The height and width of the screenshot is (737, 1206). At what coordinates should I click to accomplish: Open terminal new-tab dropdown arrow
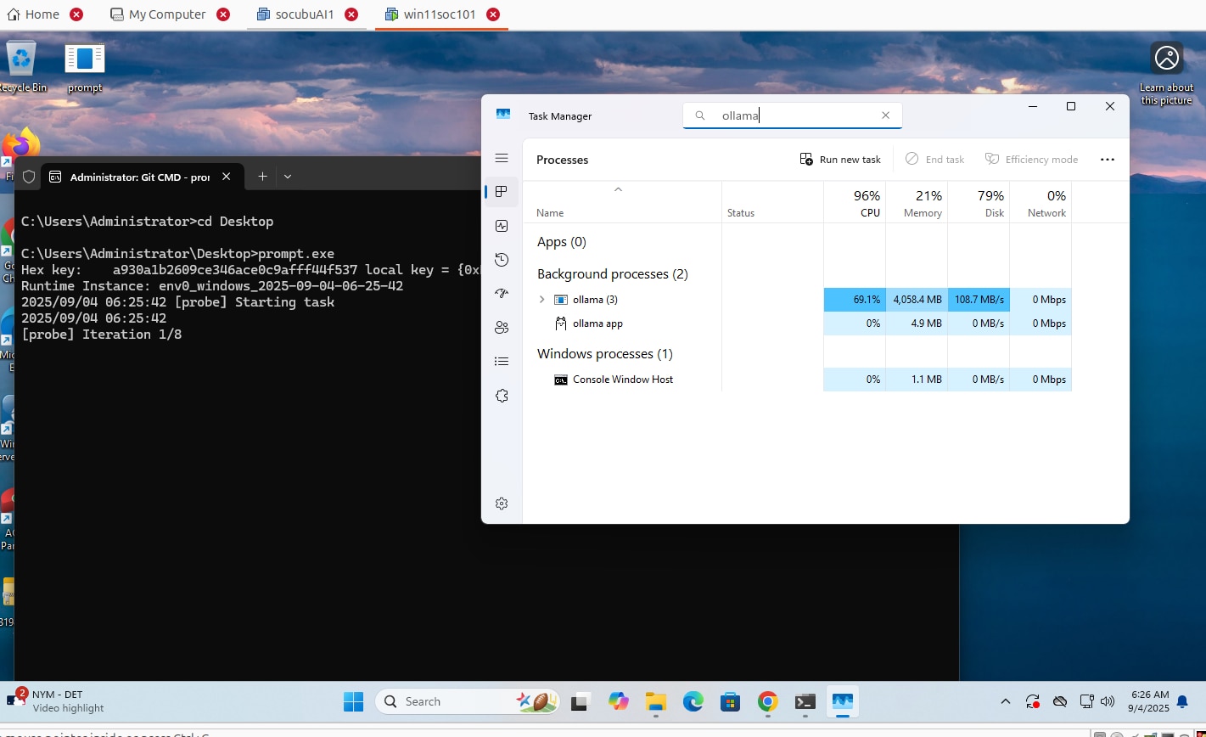[x=288, y=177]
